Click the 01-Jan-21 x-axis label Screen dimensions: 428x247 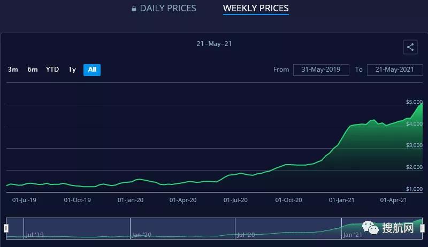341,200
